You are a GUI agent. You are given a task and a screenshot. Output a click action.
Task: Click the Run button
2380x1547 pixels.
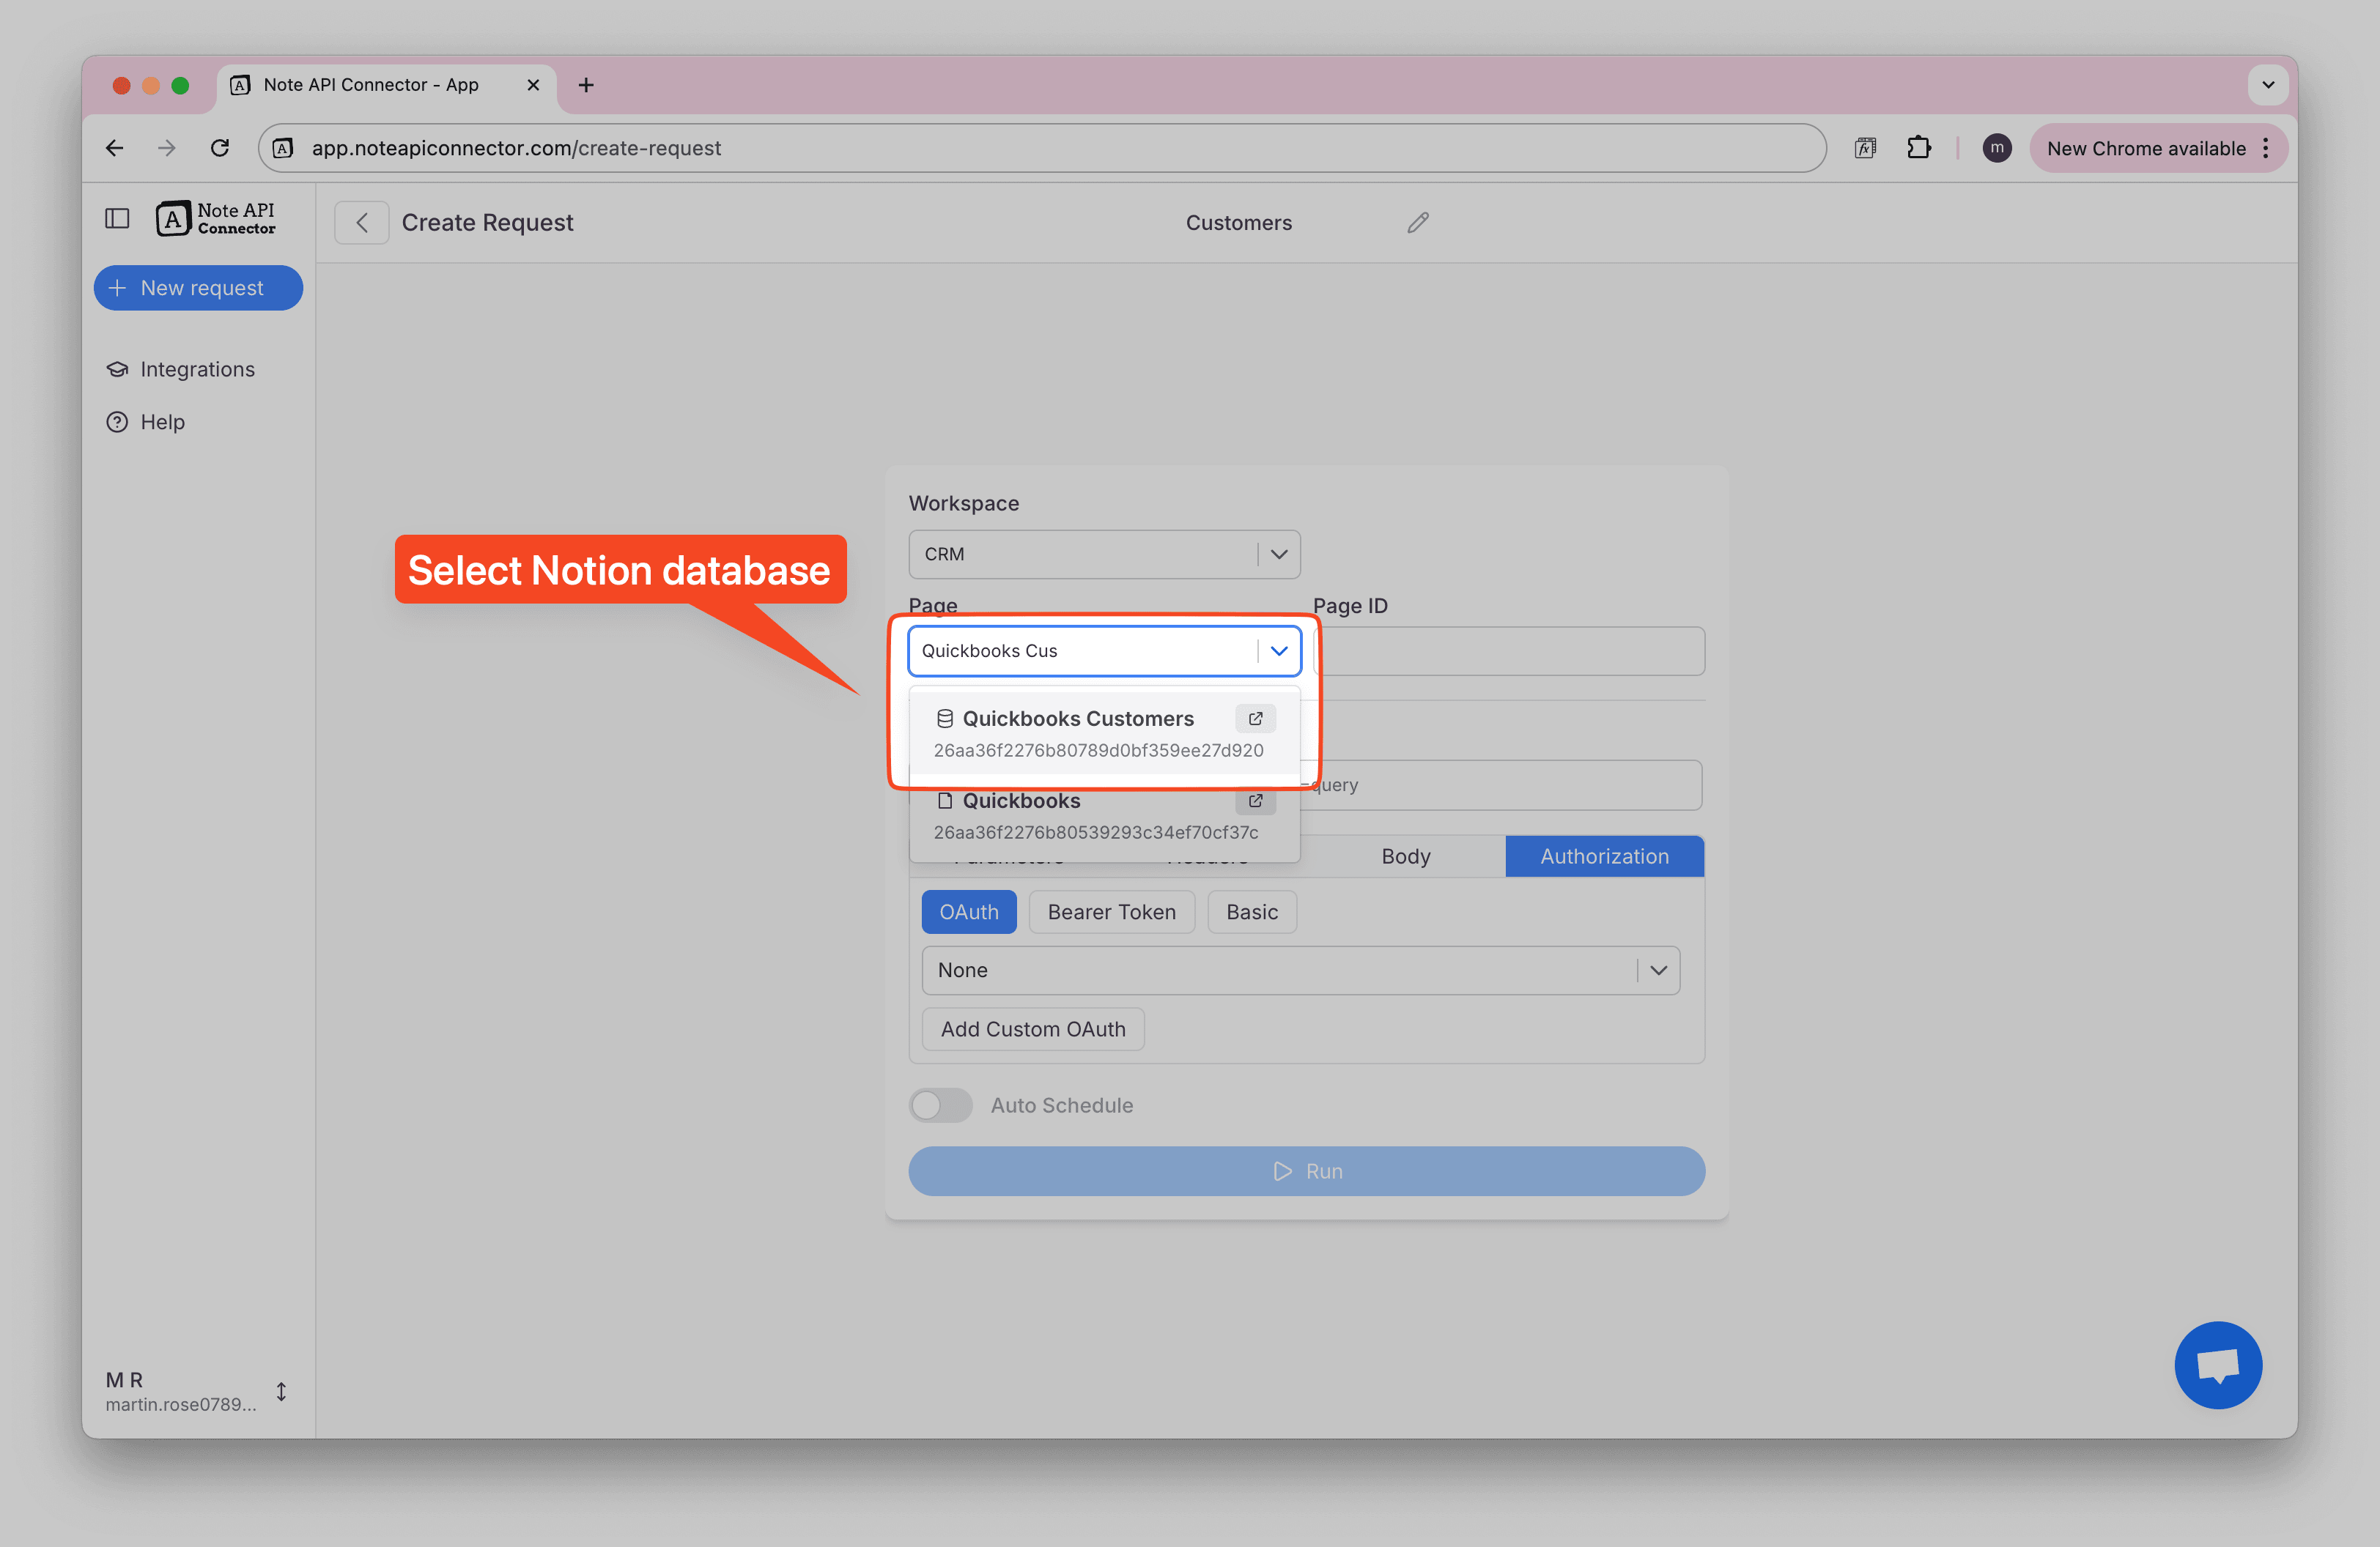pyautogui.click(x=1306, y=1171)
